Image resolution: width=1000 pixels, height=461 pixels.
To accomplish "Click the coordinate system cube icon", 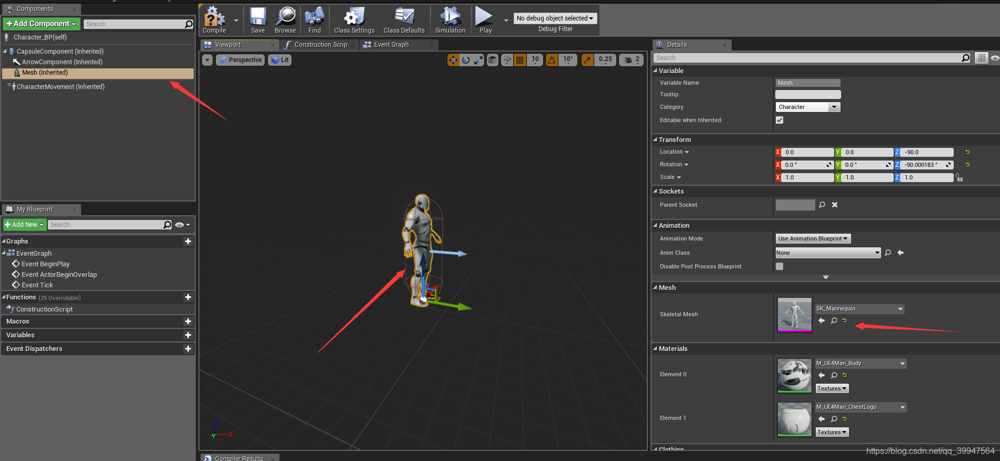I will point(493,60).
